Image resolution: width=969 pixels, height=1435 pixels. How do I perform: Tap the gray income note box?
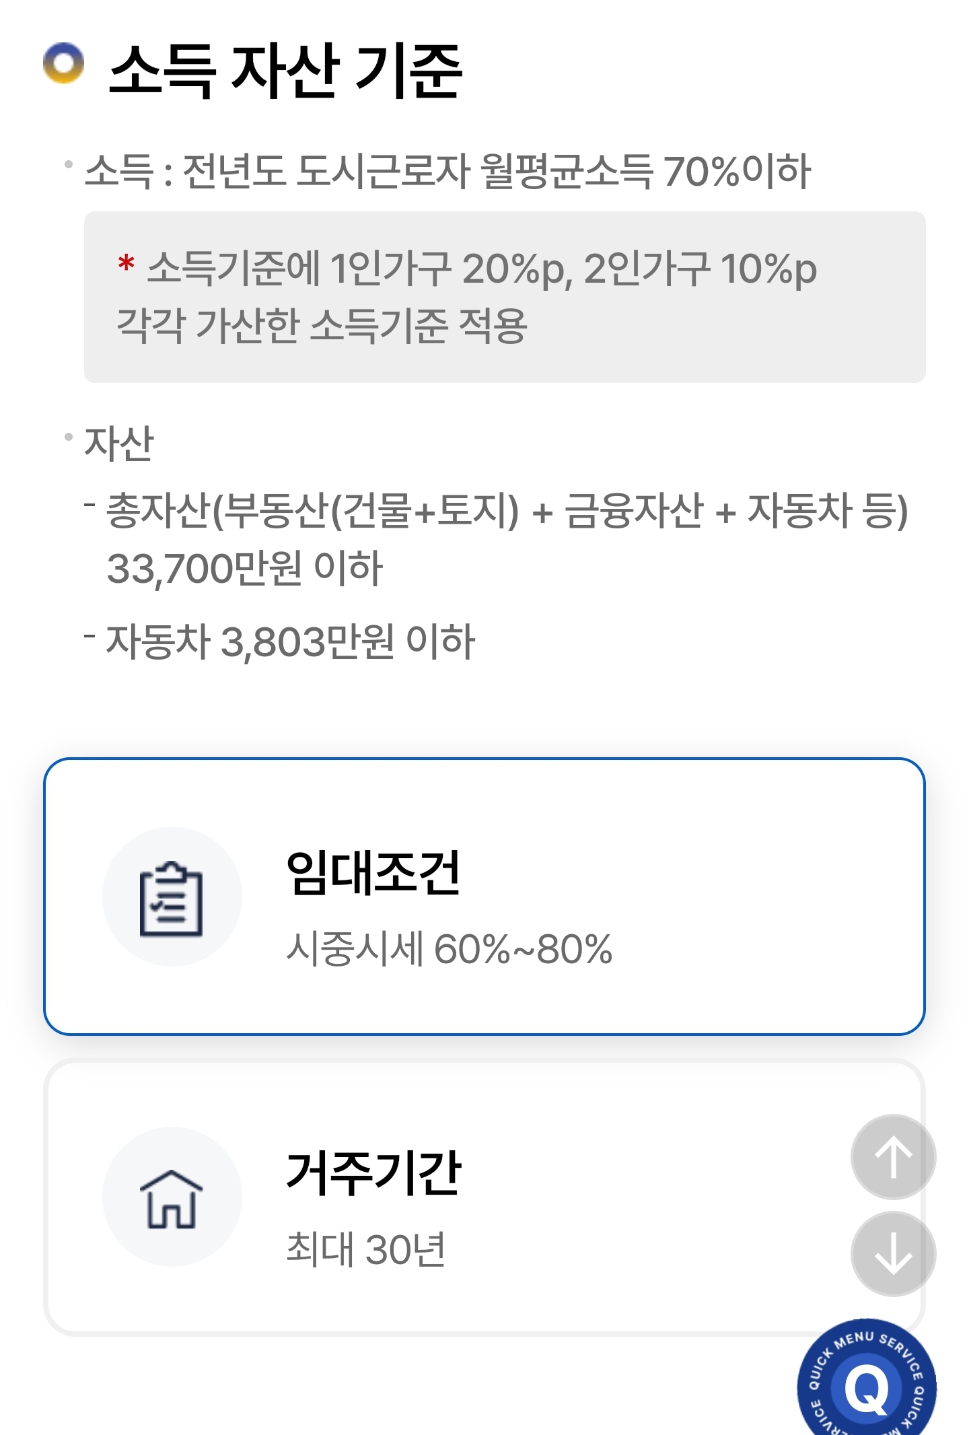[505, 297]
